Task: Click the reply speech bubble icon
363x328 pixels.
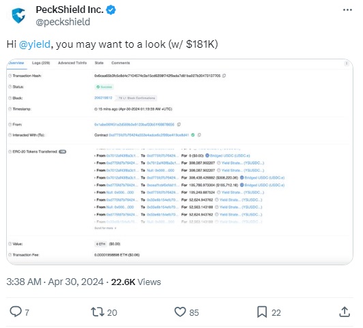Action: pyautogui.click(x=16, y=312)
